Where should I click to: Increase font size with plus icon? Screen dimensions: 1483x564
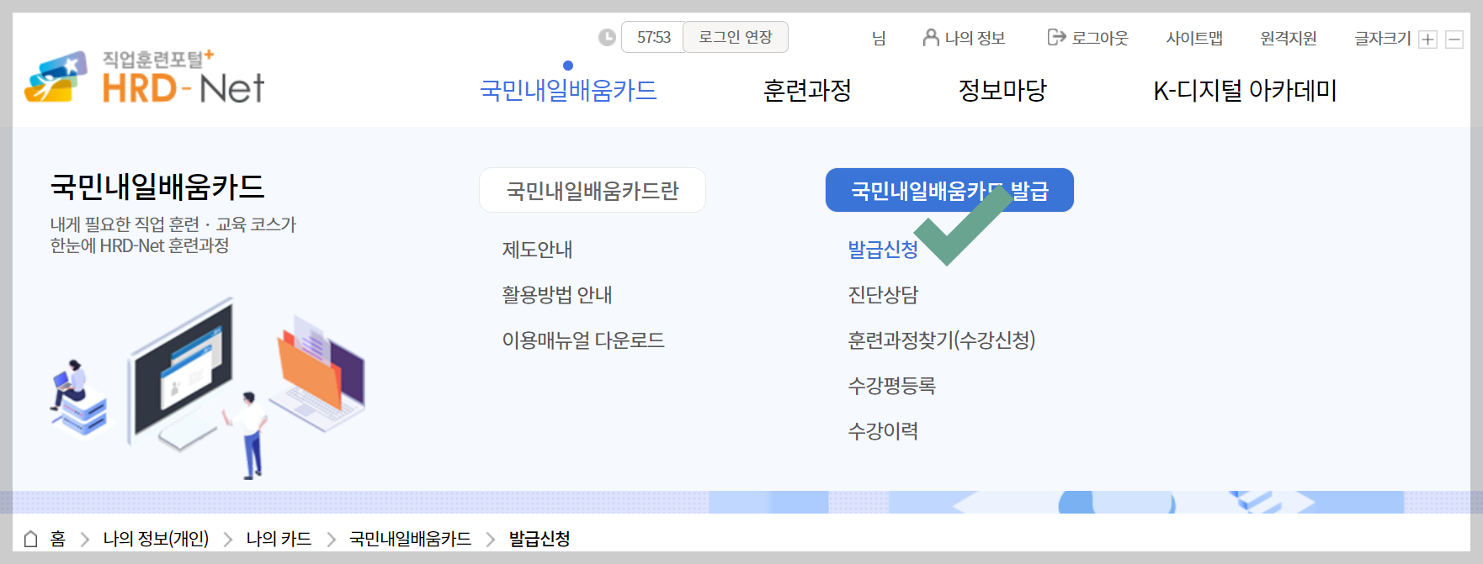pyautogui.click(x=1427, y=40)
